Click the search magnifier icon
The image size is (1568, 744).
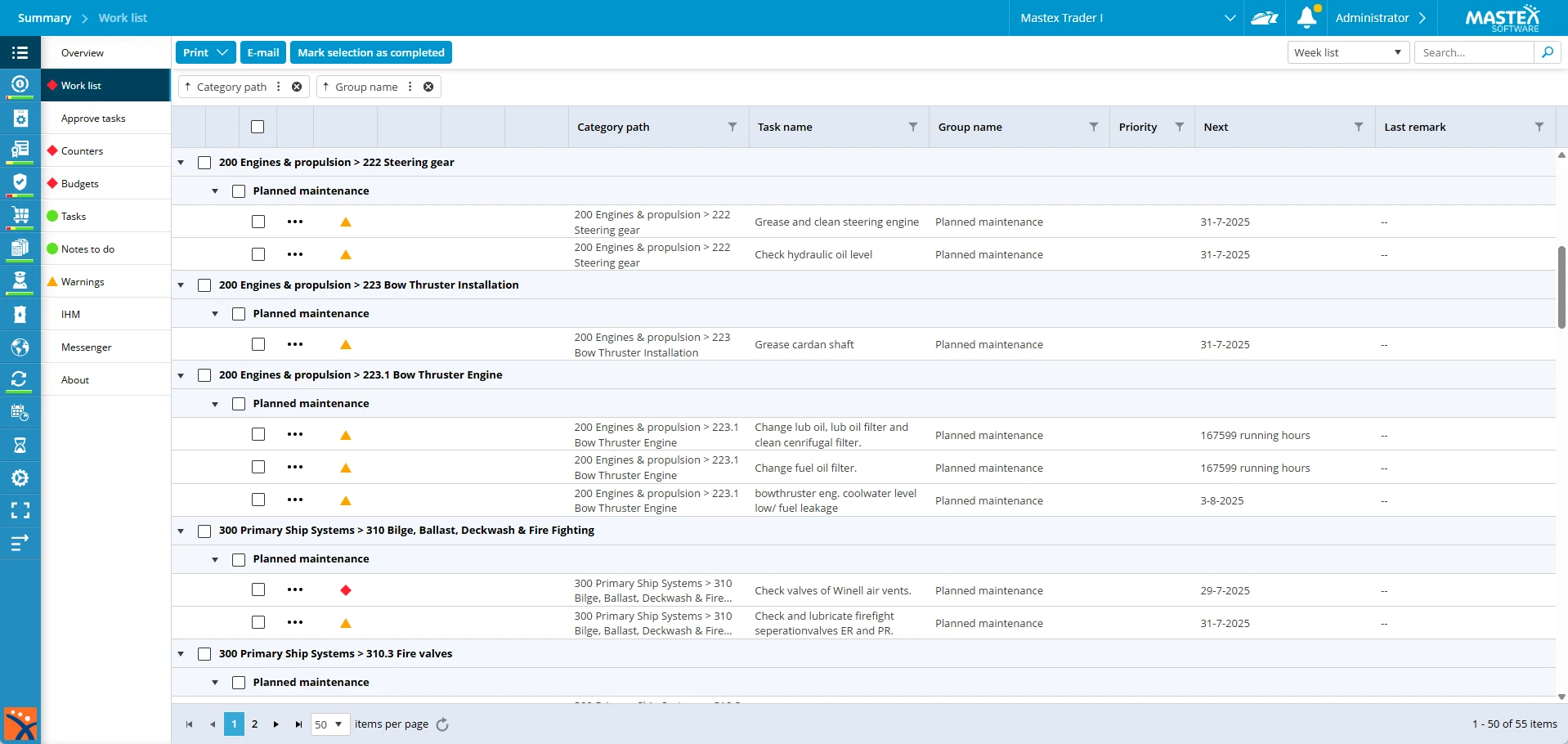point(1548,52)
